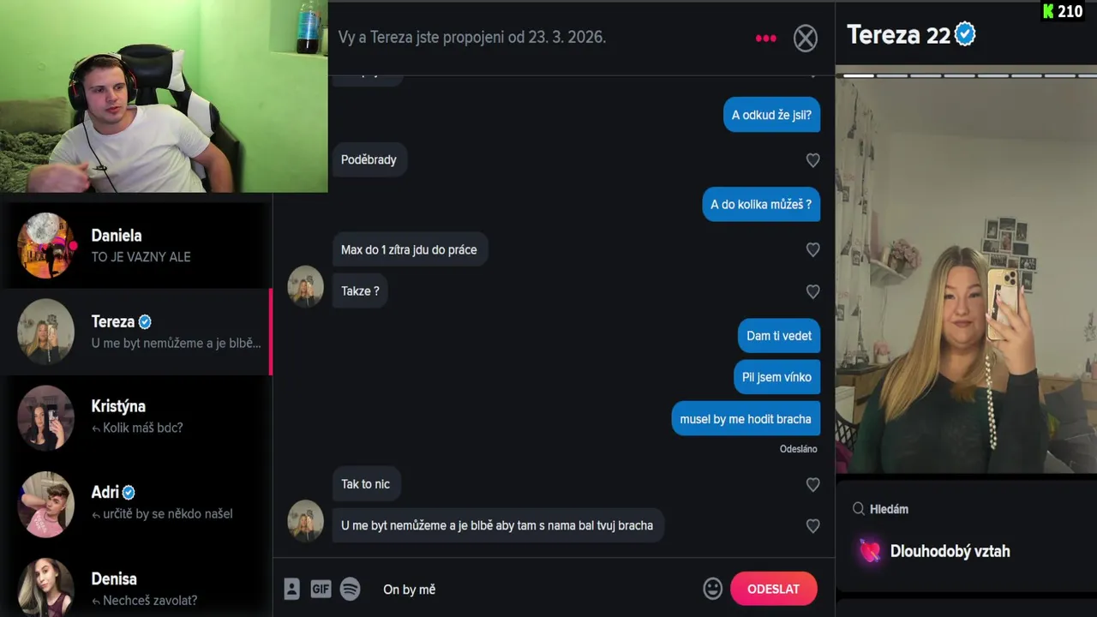Focus the message input containing "On by mě"
The image size is (1097, 617).
535,589
